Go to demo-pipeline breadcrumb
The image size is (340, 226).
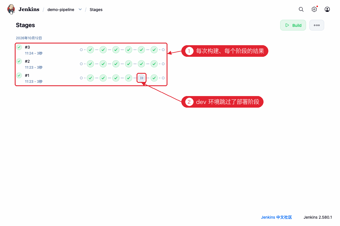coord(61,10)
